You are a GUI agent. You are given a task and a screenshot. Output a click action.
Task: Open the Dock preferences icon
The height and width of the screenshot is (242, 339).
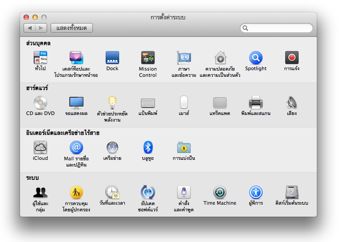(x=112, y=58)
